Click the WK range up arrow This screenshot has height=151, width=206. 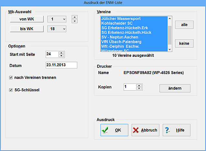(x=74, y=17)
